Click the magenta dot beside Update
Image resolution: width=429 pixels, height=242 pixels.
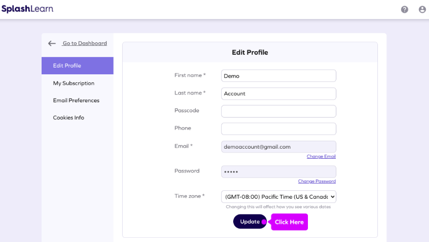pyautogui.click(x=264, y=222)
